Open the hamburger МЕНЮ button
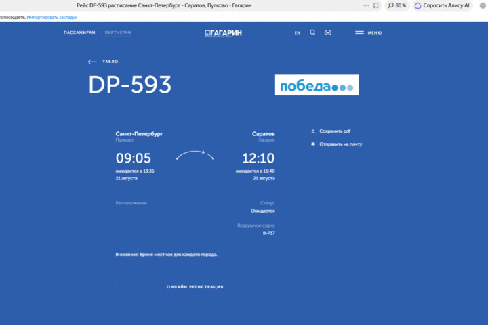Image resolution: width=488 pixels, height=325 pixels. tap(369, 32)
